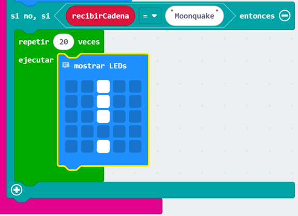Turn on the bottom-left corner LED
Image resolution: width=298 pixels, height=216 pixels.
71,147
